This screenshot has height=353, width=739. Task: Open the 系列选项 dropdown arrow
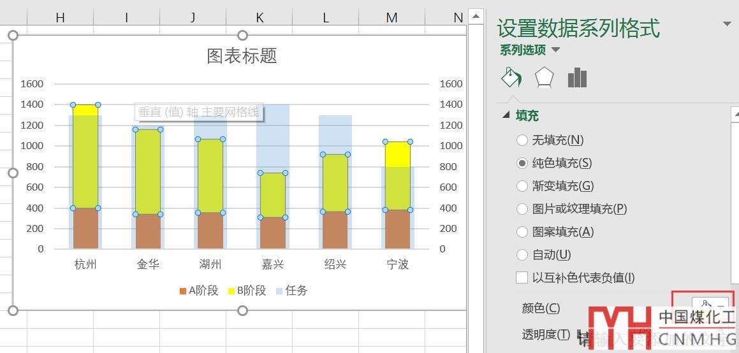pyautogui.click(x=555, y=50)
